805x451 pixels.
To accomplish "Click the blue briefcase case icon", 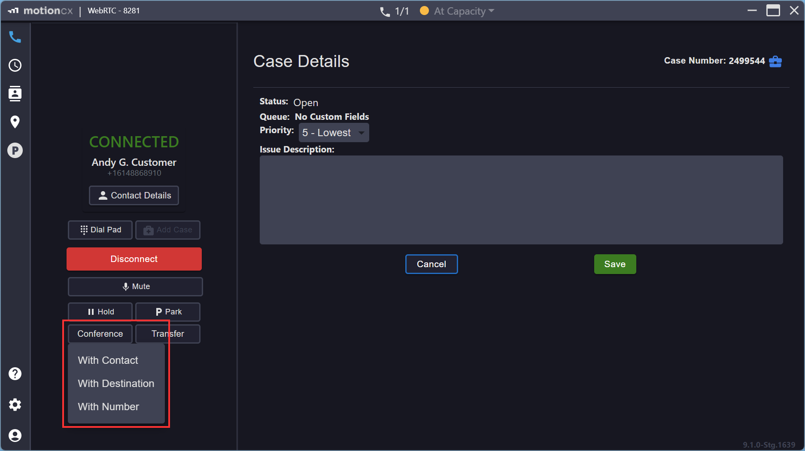I will (775, 61).
